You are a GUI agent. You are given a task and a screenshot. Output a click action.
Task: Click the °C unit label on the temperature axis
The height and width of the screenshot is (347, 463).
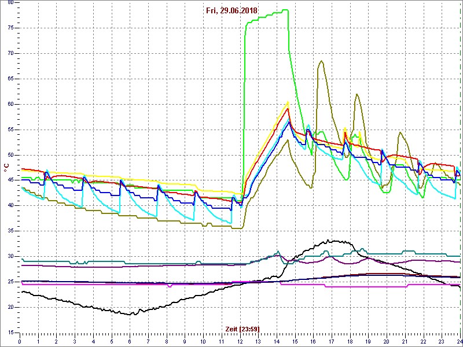(x=6, y=168)
